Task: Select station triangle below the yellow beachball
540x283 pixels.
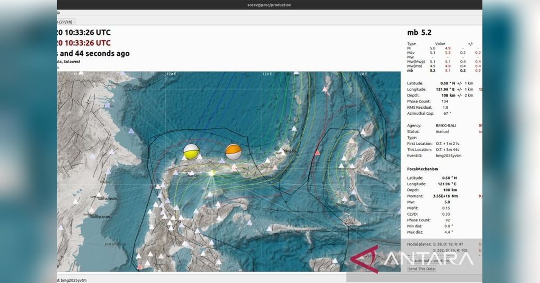Action: coord(199,157)
